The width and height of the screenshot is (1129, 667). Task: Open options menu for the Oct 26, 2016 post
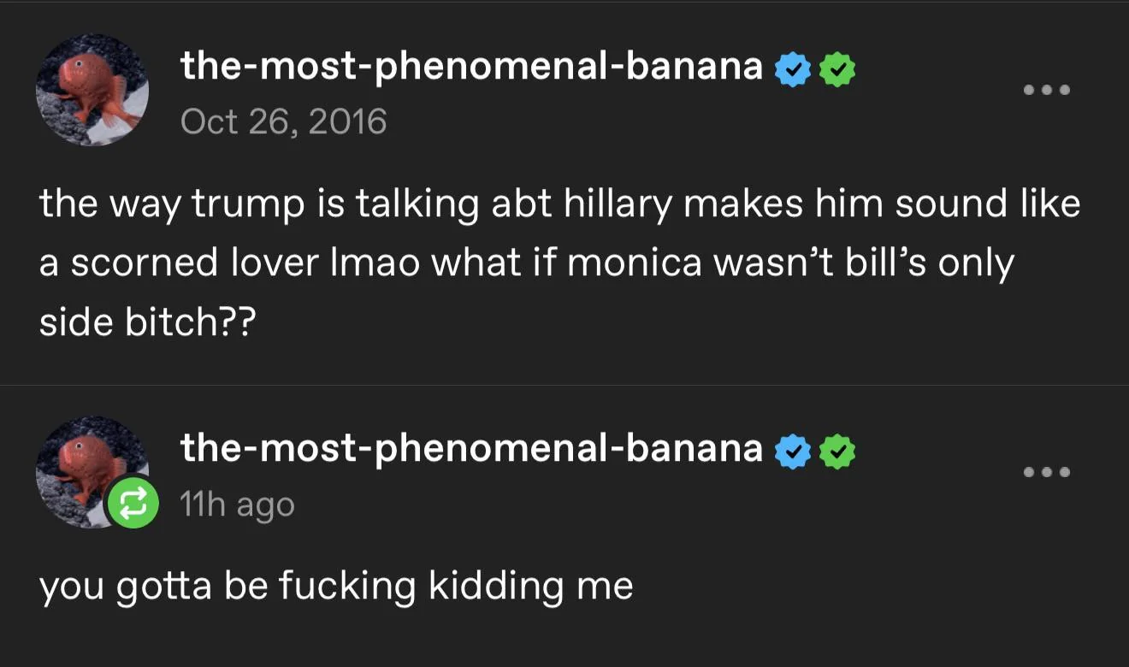(x=1045, y=89)
